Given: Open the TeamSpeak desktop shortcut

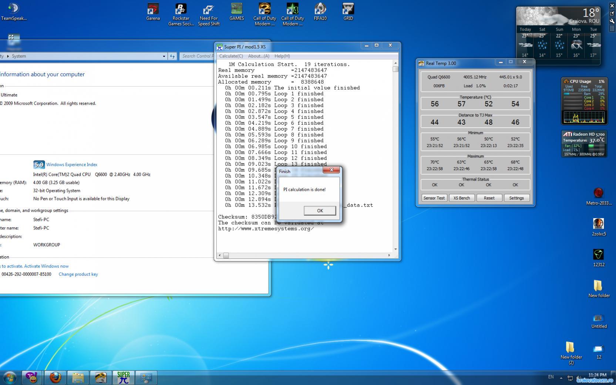Looking at the screenshot, I should coord(14,12).
